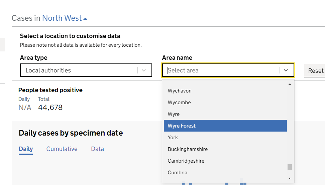Switch to the Cumulative tab
The height and width of the screenshot is (185, 325).
point(62,149)
